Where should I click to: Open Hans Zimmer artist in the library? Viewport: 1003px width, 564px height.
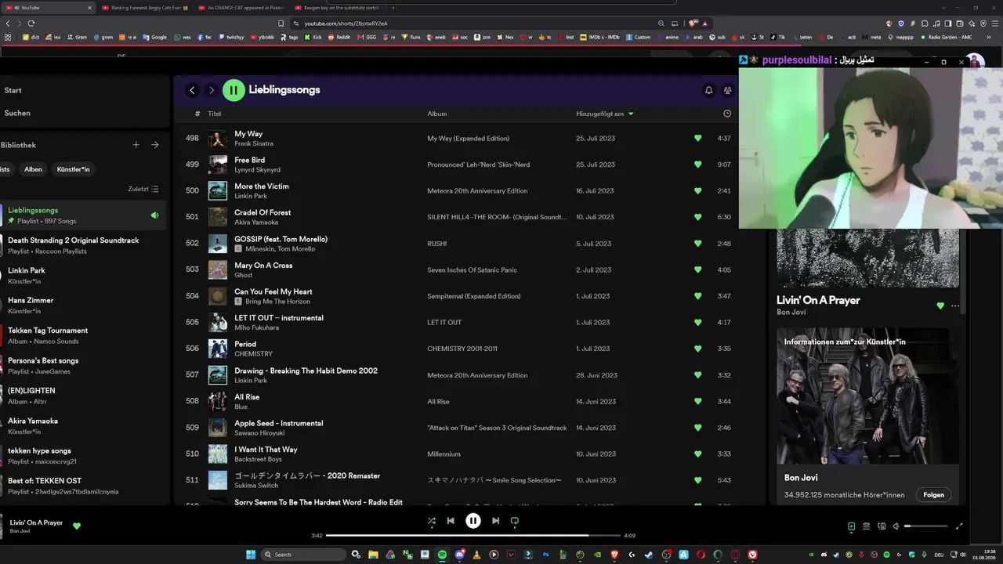point(82,305)
